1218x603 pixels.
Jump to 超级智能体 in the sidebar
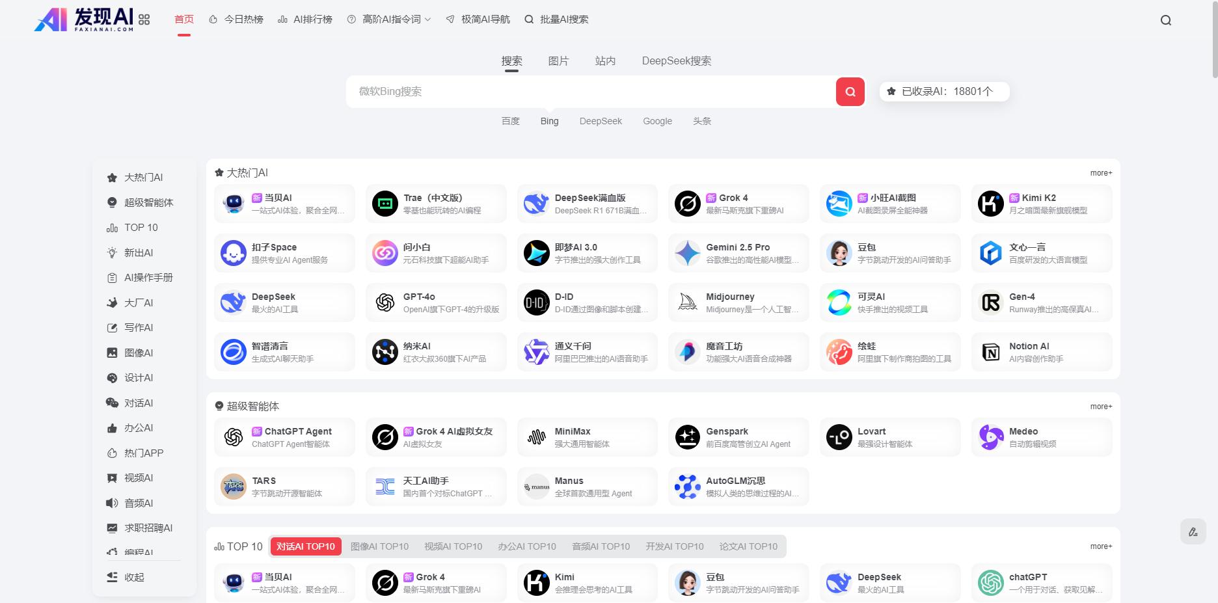coord(141,202)
